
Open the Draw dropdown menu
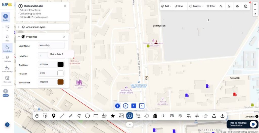(x=180, y=6)
